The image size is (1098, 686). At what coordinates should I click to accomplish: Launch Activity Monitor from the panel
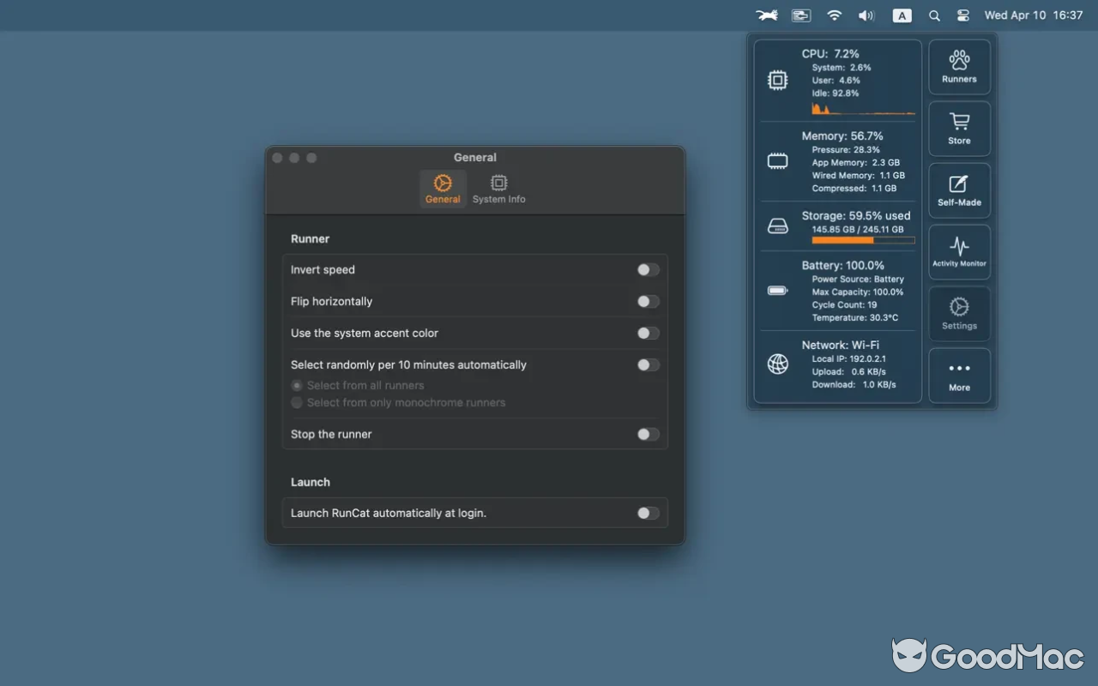[x=959, y=251]
